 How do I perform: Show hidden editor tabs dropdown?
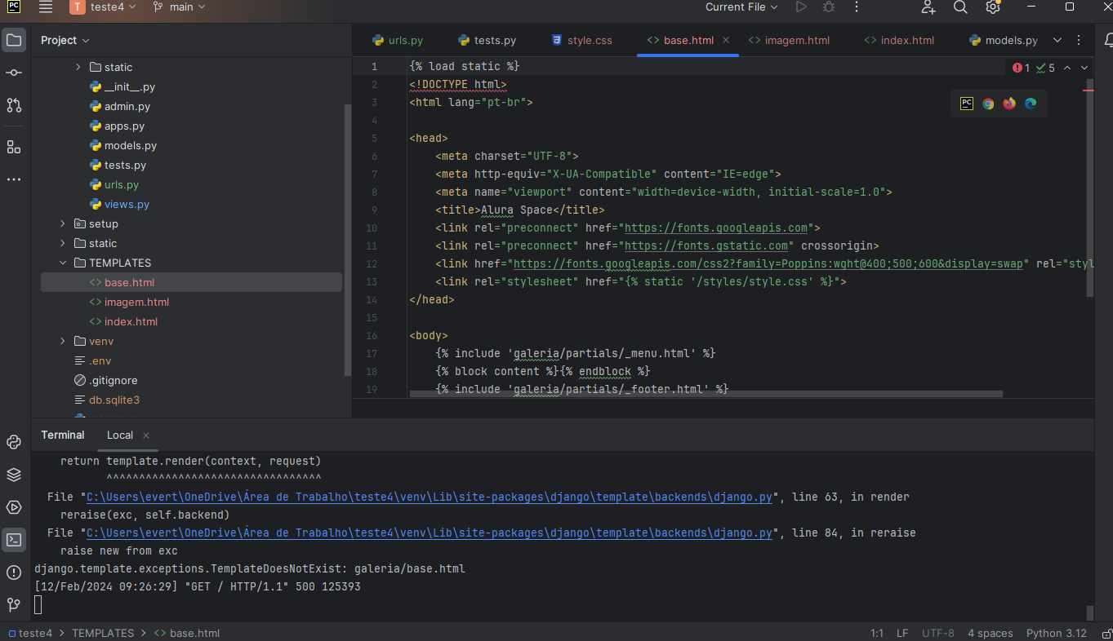[x=1057, y=40]
